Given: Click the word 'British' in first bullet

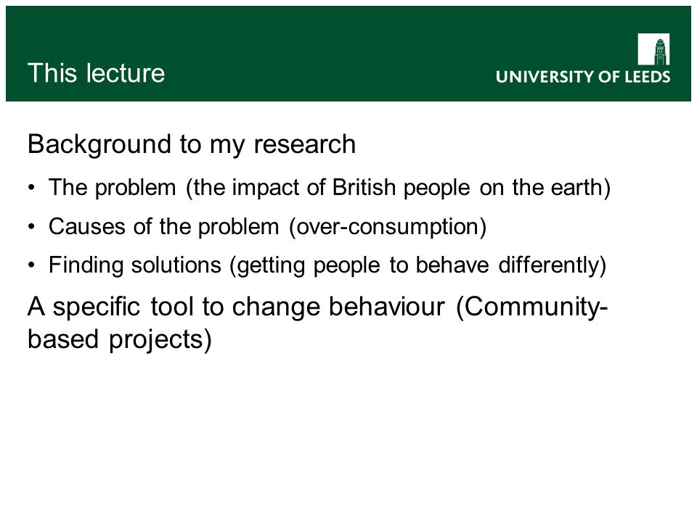Looking at the screenshot, I should [x=364, y=187].
